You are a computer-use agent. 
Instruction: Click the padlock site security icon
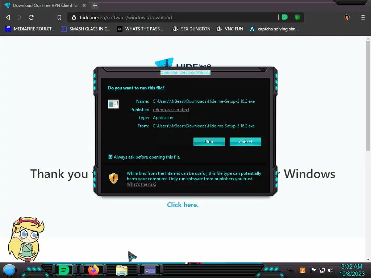pyautogui.click(x=74, y=17)
